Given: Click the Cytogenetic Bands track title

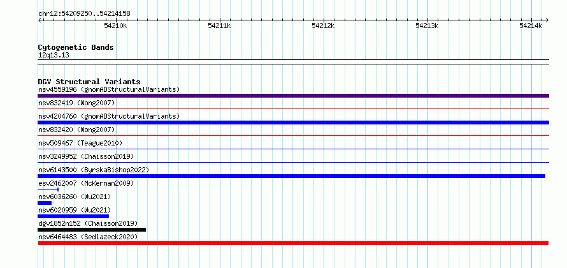Looking at the screenshot, I should click(76, 47).
